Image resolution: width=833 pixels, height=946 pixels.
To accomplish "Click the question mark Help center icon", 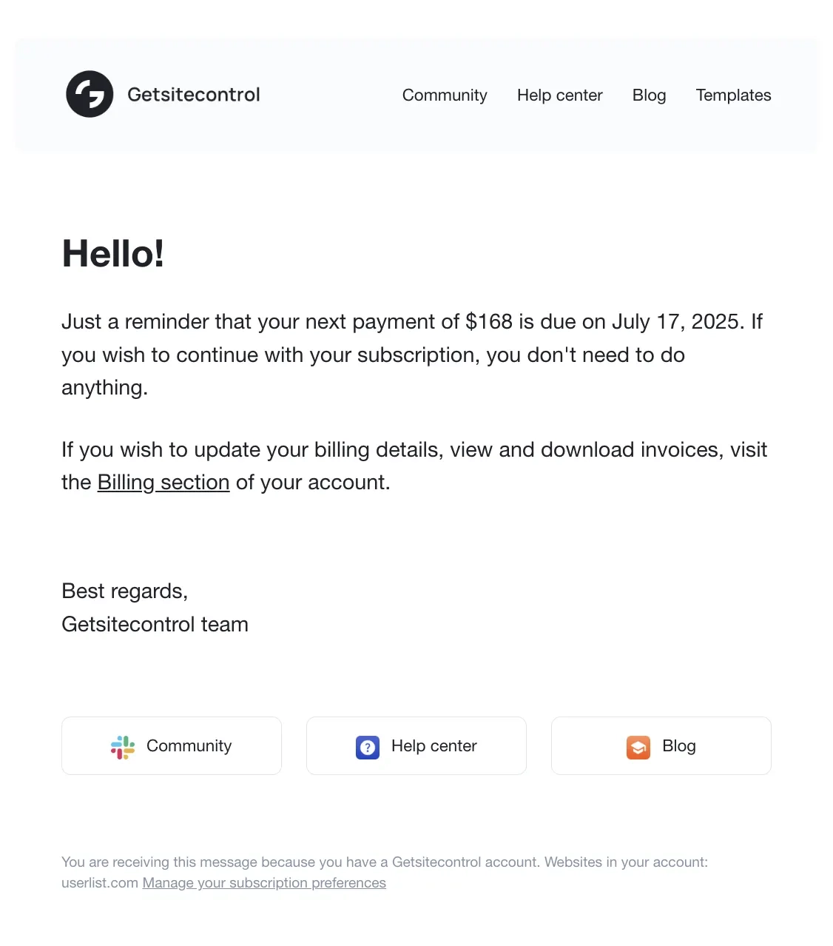I will pyautogui.click(x=367, y=746).
